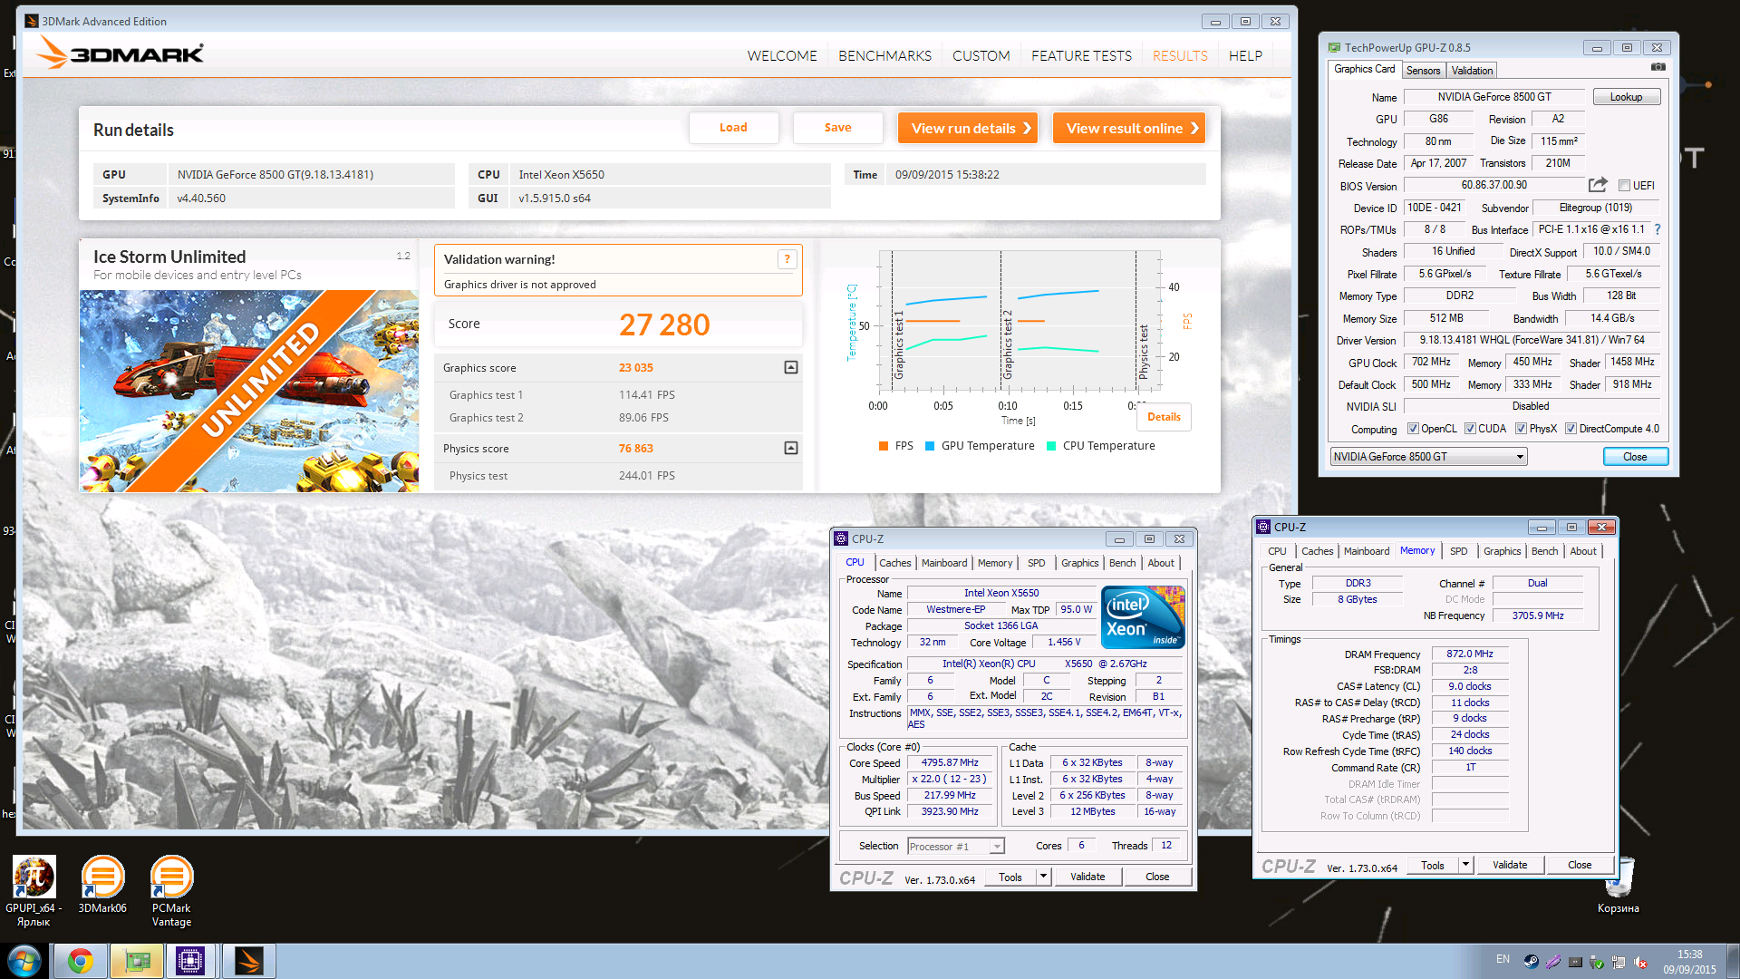Open the Tools dropdown arrow in left CPU-Z
The image size is (1740, 979).
(1043, 877)
